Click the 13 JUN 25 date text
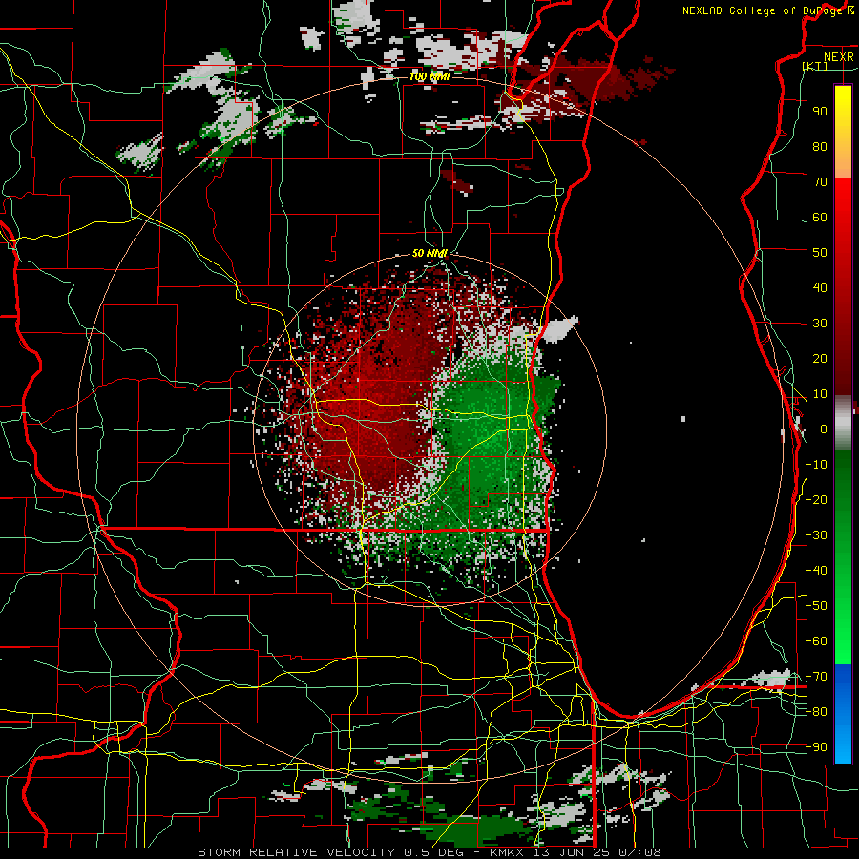The width and height of the screenshot is (859, 859). coord(574,852)
